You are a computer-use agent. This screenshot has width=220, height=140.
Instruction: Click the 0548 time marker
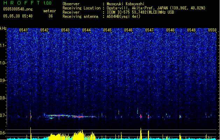[170, 30]
